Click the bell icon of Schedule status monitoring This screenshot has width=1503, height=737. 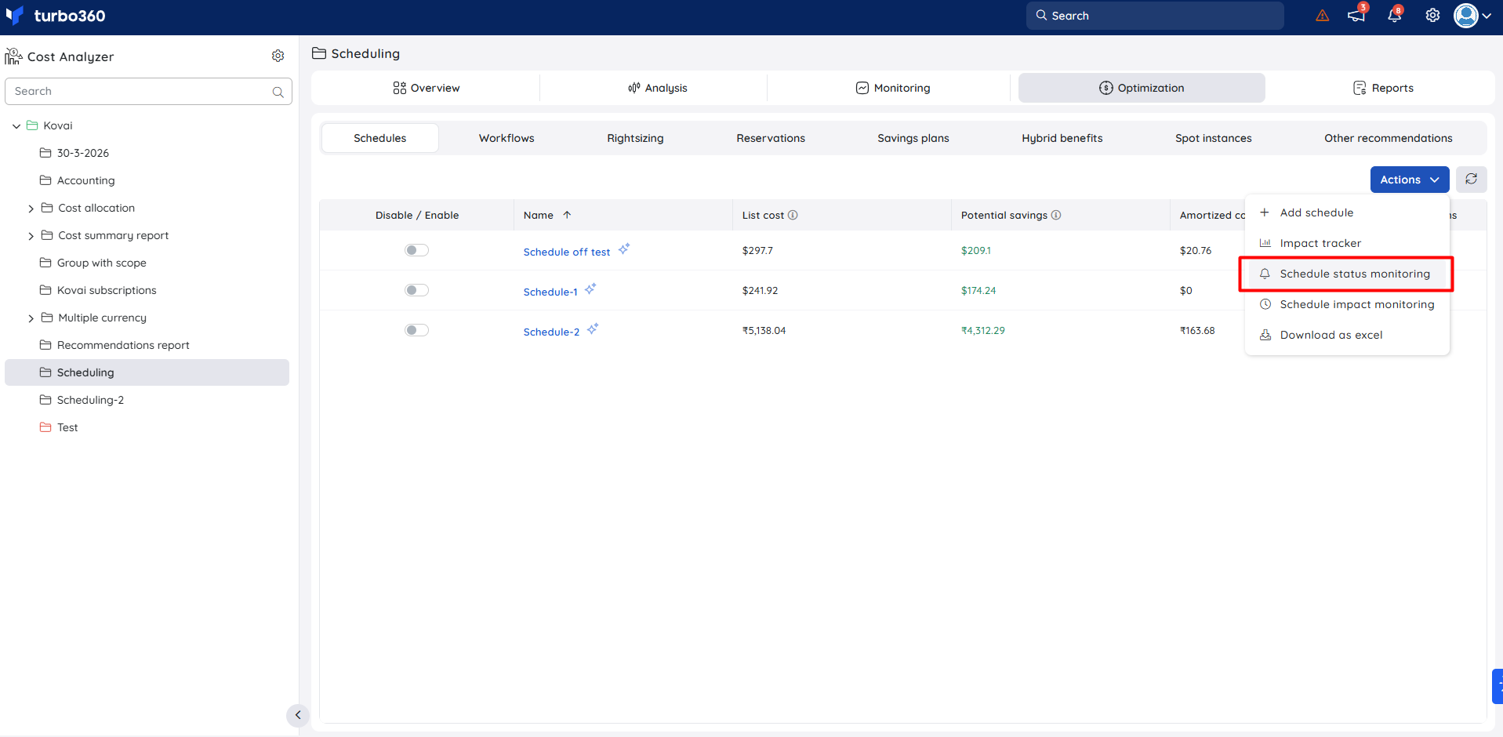(1265, 274)
